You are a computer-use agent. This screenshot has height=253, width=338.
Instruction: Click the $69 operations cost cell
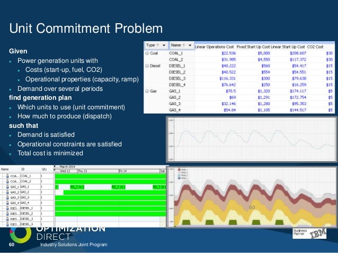233,97
